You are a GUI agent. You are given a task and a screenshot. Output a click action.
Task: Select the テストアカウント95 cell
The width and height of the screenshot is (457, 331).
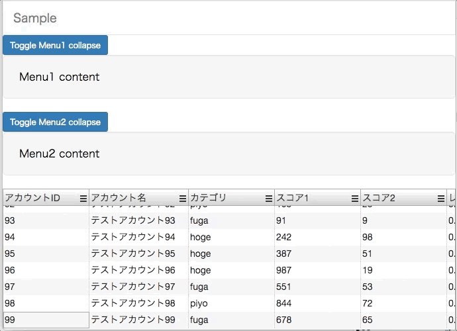click(x=133, y=254)
